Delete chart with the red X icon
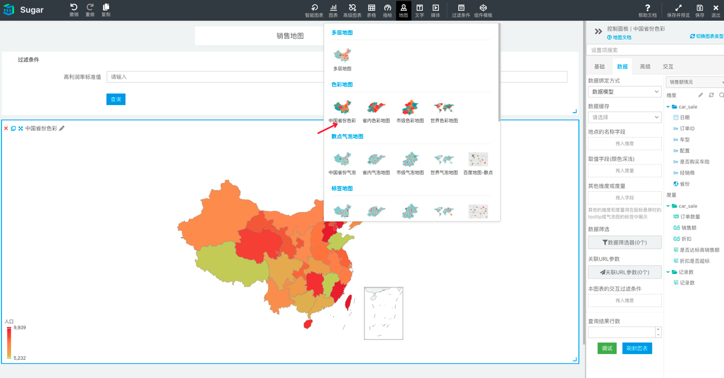 point(6,128)
